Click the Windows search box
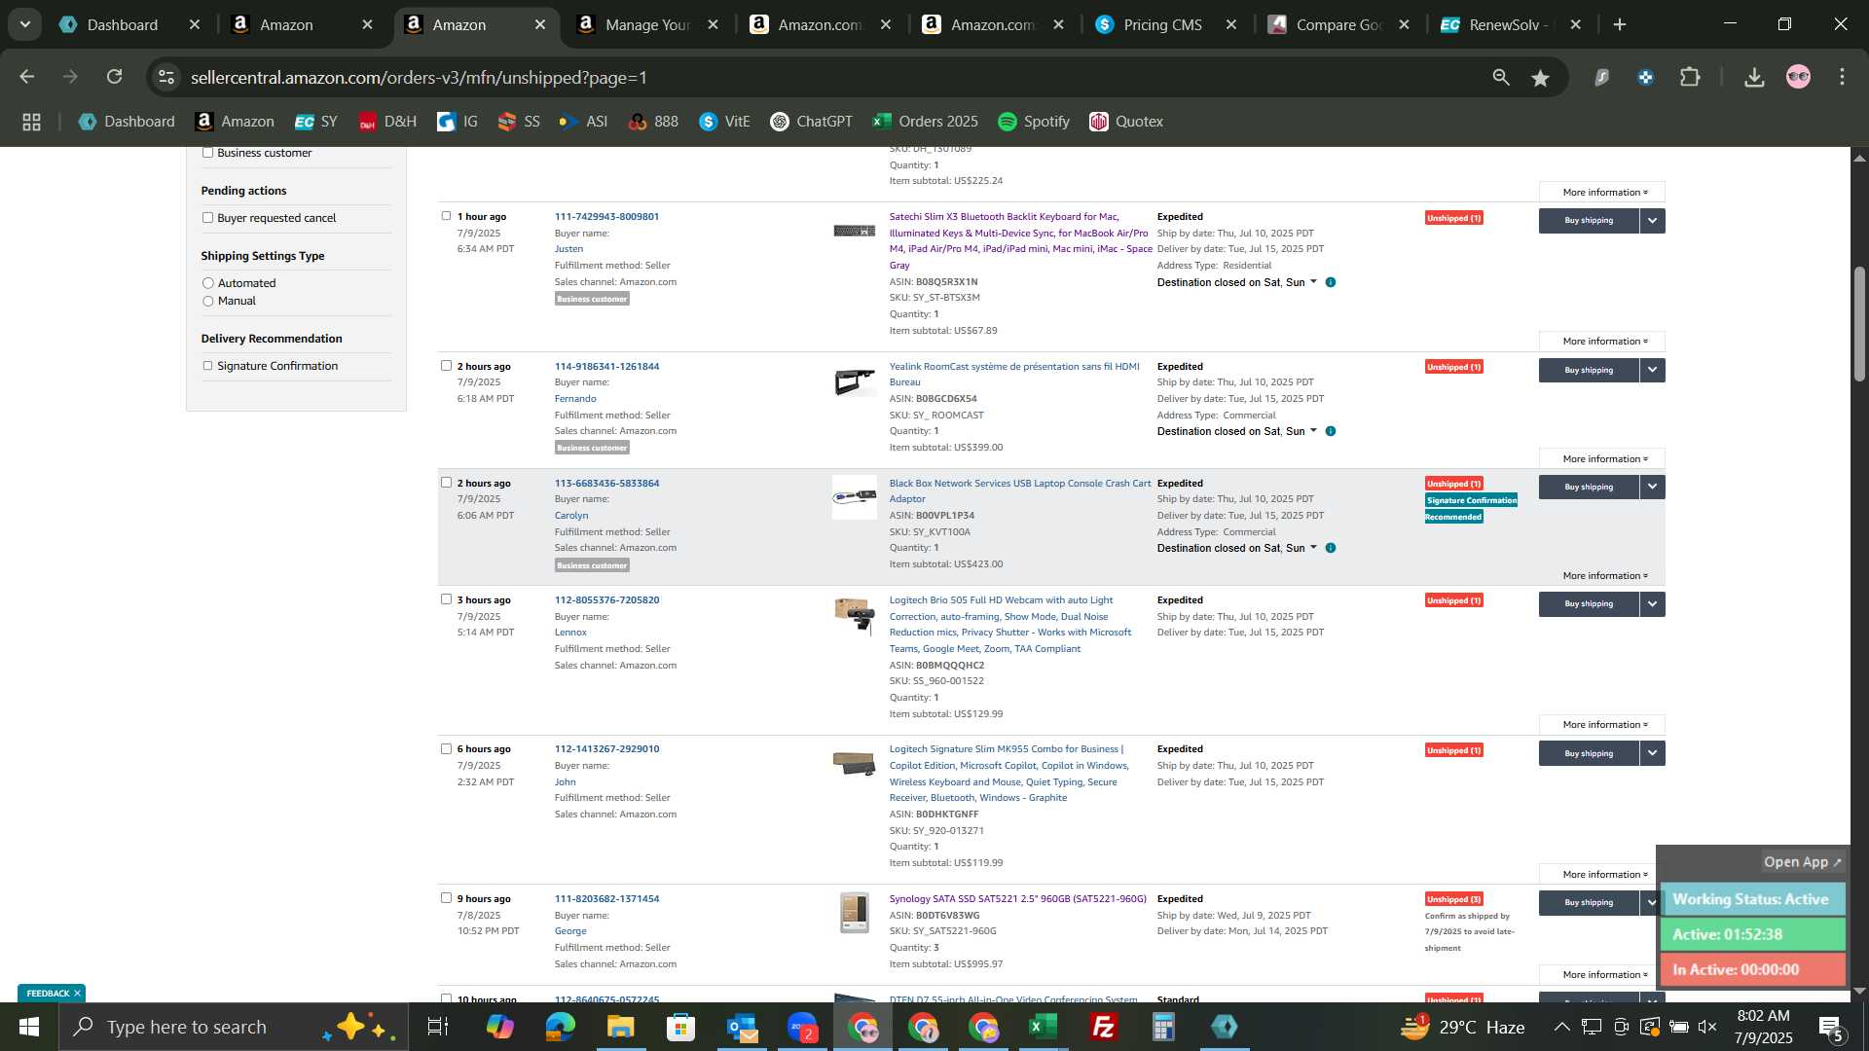Image resolution: width=1869 pixels, height=1051 pixels. click(x=234, y=1027)
